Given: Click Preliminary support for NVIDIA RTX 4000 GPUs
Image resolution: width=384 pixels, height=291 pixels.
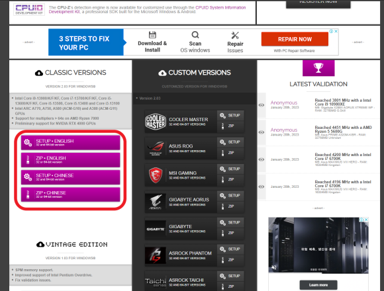Looking at the screenshot, I should point(56,124).
